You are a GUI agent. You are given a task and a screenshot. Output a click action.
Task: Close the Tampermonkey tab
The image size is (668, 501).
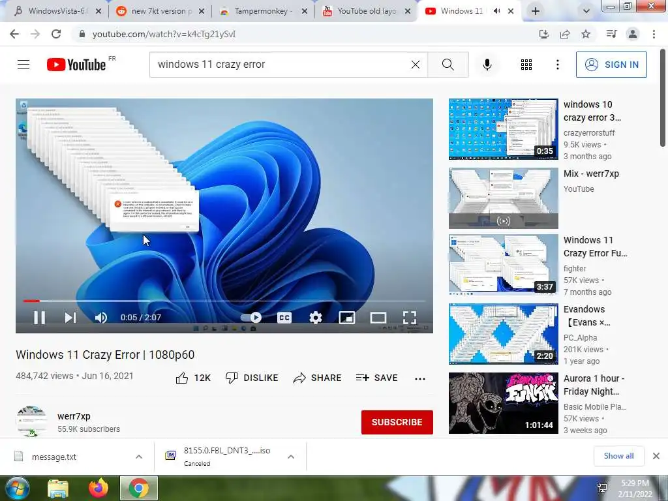coord(305,12)
